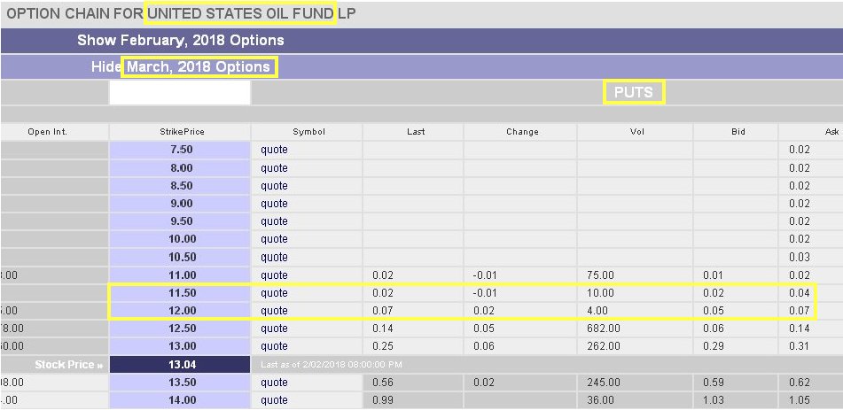Click the Bid column header
The height and width of the screenshot is (410, 843).
pos(738,132)
